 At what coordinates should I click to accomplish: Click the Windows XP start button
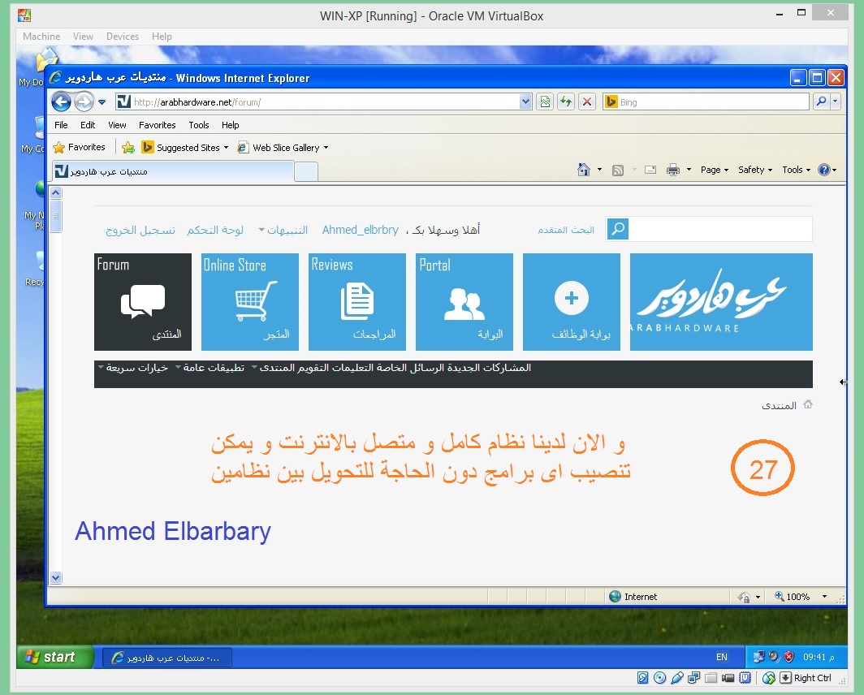tap(50, 657)
